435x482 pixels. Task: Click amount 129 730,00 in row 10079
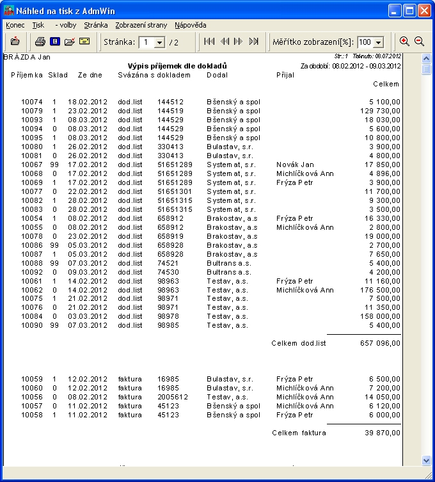coord(381,111)
